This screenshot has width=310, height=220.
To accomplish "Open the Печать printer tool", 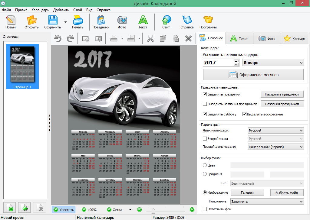I will point(77,21).
